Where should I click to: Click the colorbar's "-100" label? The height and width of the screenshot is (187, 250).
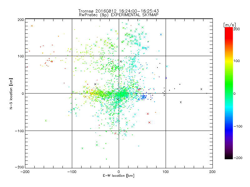[238, 126]
